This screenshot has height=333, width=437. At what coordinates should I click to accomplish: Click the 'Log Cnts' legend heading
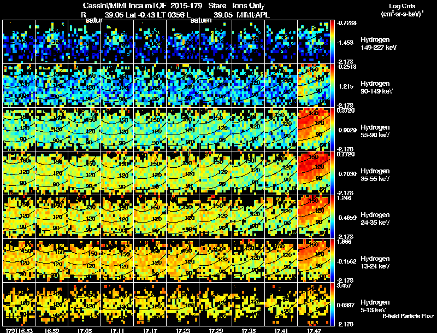click(x=402, y=6)
